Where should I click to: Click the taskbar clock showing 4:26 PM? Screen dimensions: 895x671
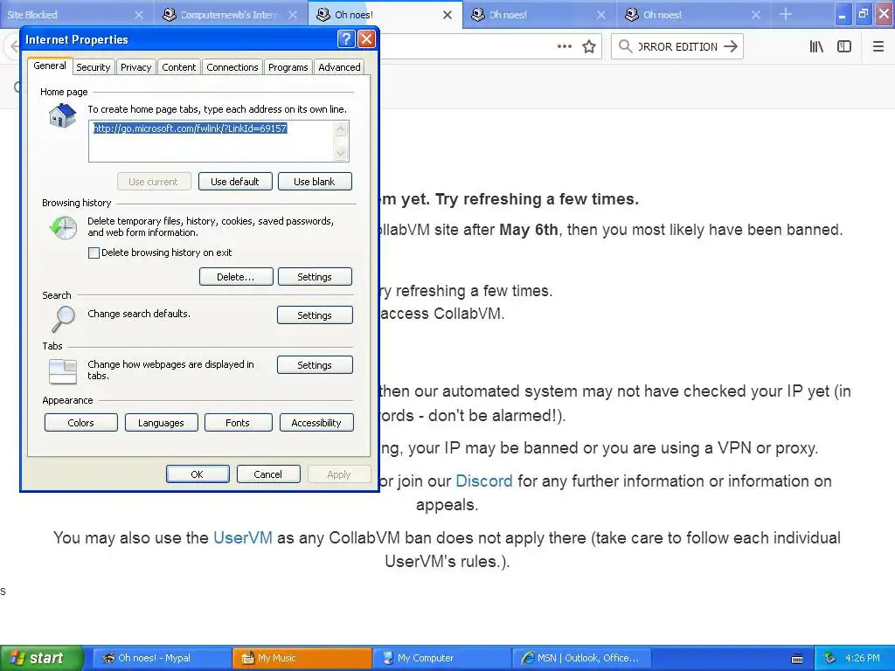(x=863, y=658)
